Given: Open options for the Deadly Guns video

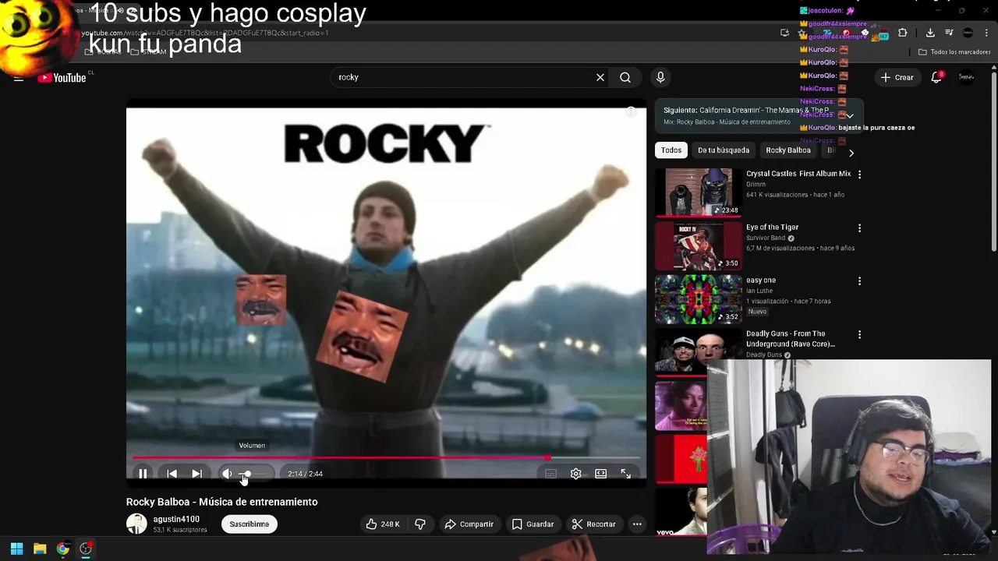Looking at the screenshot, I should [x=859, y=335].
